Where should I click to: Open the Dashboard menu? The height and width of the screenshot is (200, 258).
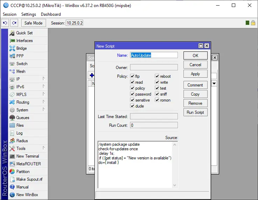(51, 14)
